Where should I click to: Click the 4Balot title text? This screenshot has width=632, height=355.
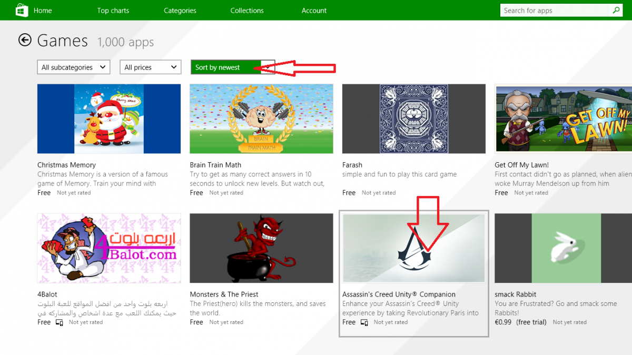tap(47, 294)
